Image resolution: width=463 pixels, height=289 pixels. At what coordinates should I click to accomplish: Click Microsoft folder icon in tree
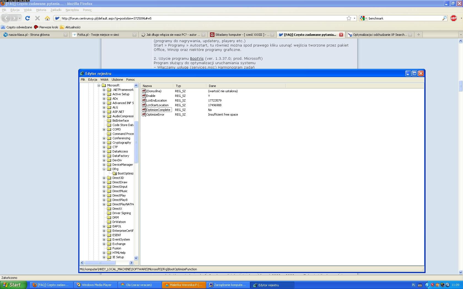tap(104, 85)
